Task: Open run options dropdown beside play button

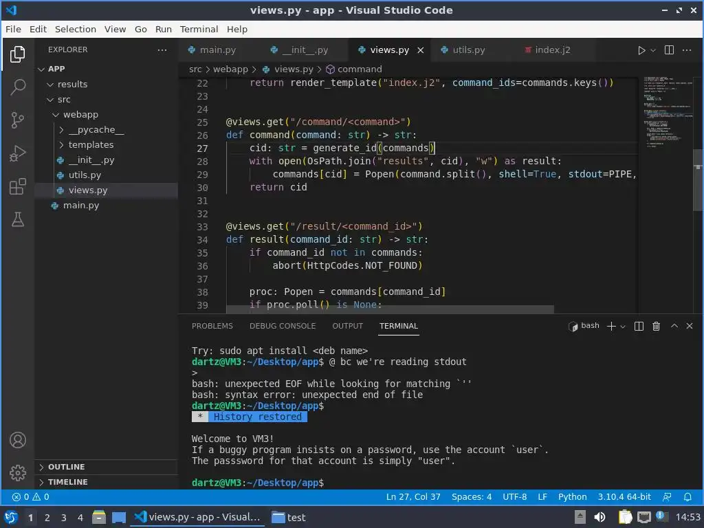Action: (653, 50)
